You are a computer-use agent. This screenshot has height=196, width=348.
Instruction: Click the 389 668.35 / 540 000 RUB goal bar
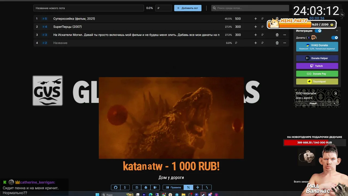pyautogui.click(x=314, y=143)
